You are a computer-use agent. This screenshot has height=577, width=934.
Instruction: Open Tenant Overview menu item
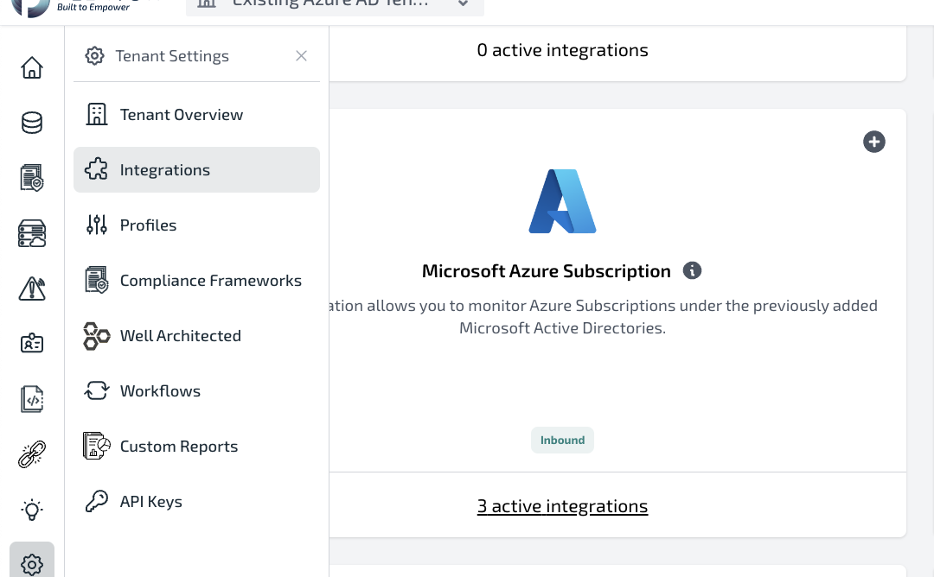pos(196,114)
